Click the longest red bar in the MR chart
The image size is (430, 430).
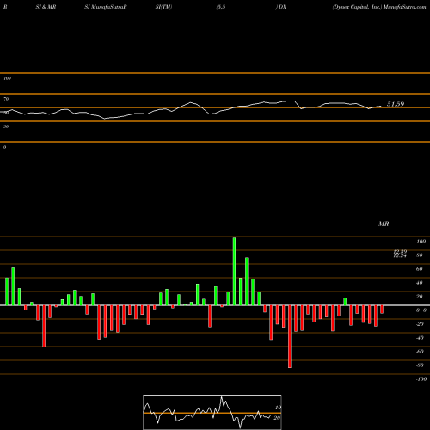[290, 336]
